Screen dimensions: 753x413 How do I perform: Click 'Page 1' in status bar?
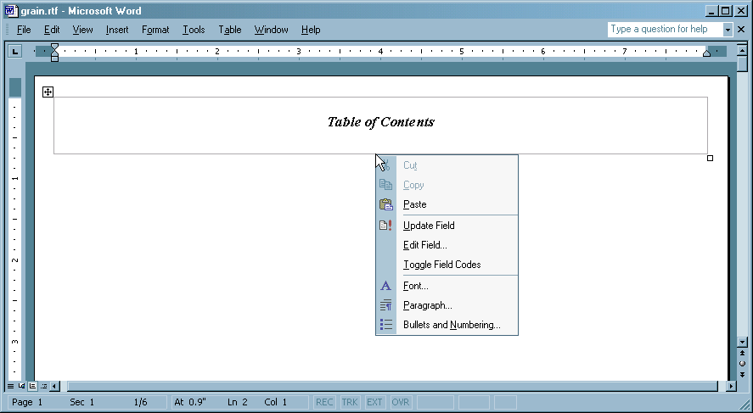click(x=27, y=403)
